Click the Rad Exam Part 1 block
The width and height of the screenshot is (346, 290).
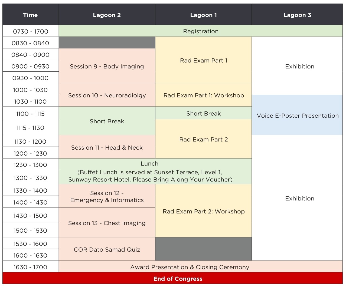coord(203,61)
